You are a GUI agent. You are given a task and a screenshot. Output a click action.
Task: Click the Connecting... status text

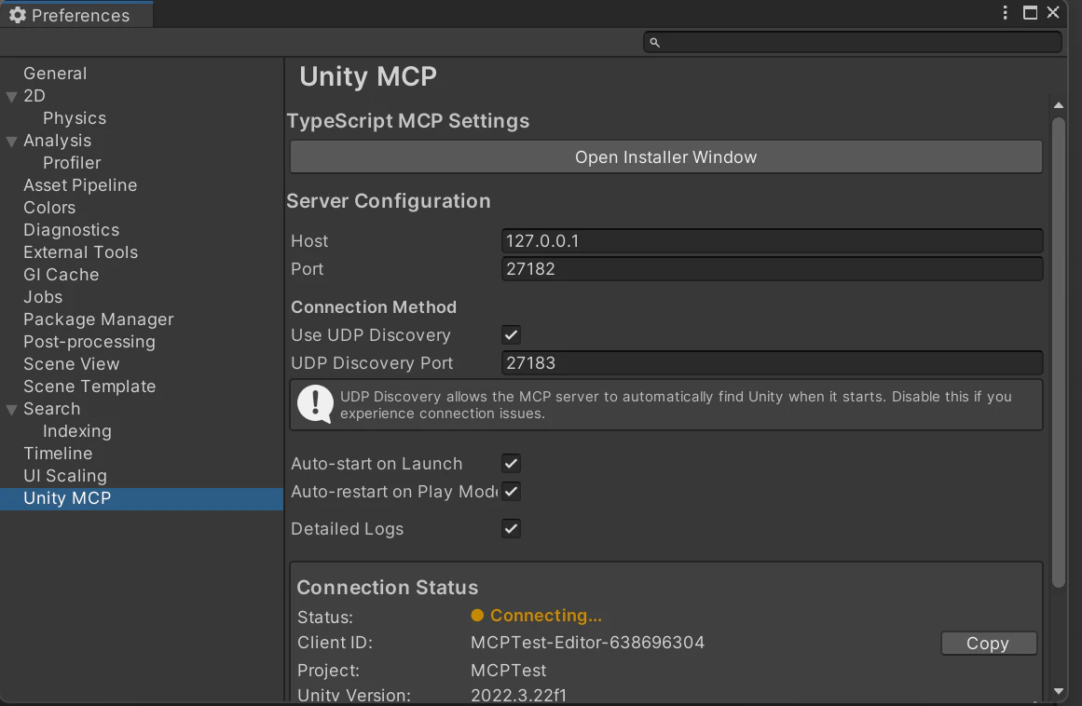click(546, 616)
